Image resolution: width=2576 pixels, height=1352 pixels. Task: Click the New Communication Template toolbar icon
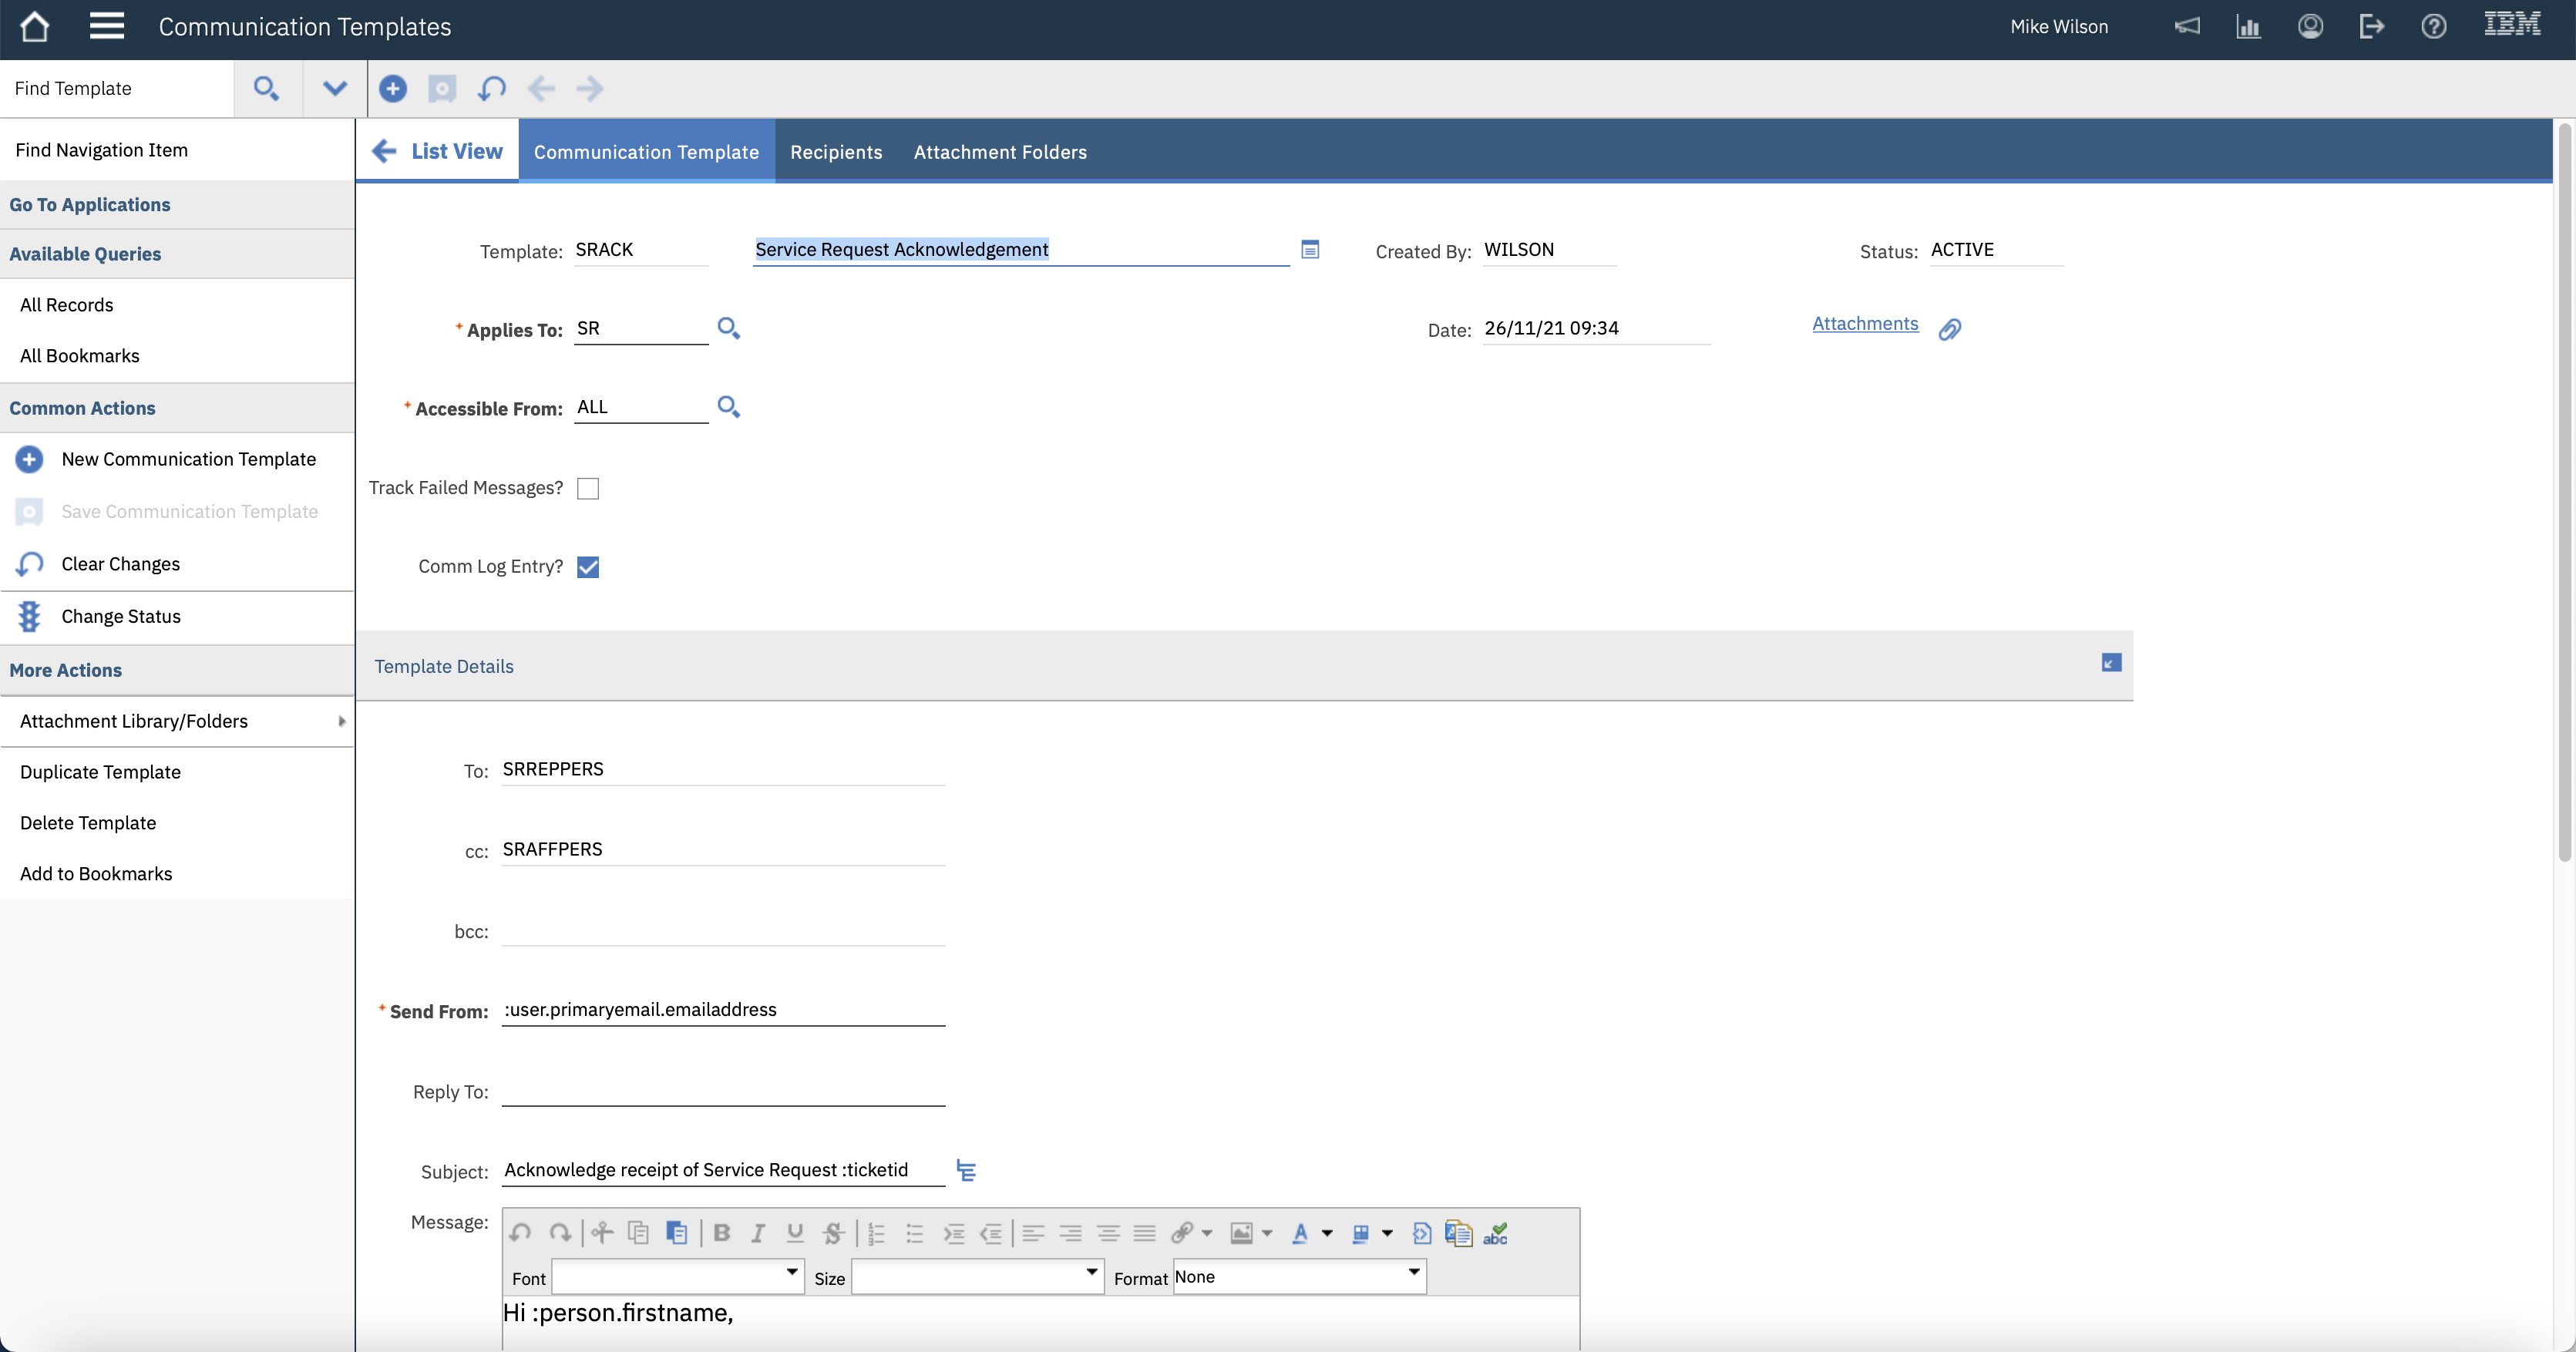pyautogui.click(x=392, y=89)
